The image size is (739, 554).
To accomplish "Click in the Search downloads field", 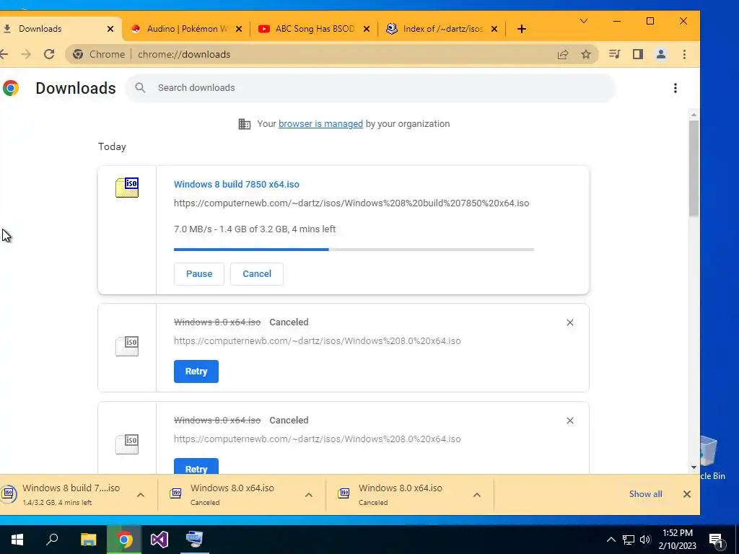I will pos(370,87).
